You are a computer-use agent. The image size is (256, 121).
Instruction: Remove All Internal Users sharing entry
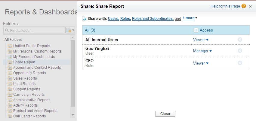(x=240, y=40)
